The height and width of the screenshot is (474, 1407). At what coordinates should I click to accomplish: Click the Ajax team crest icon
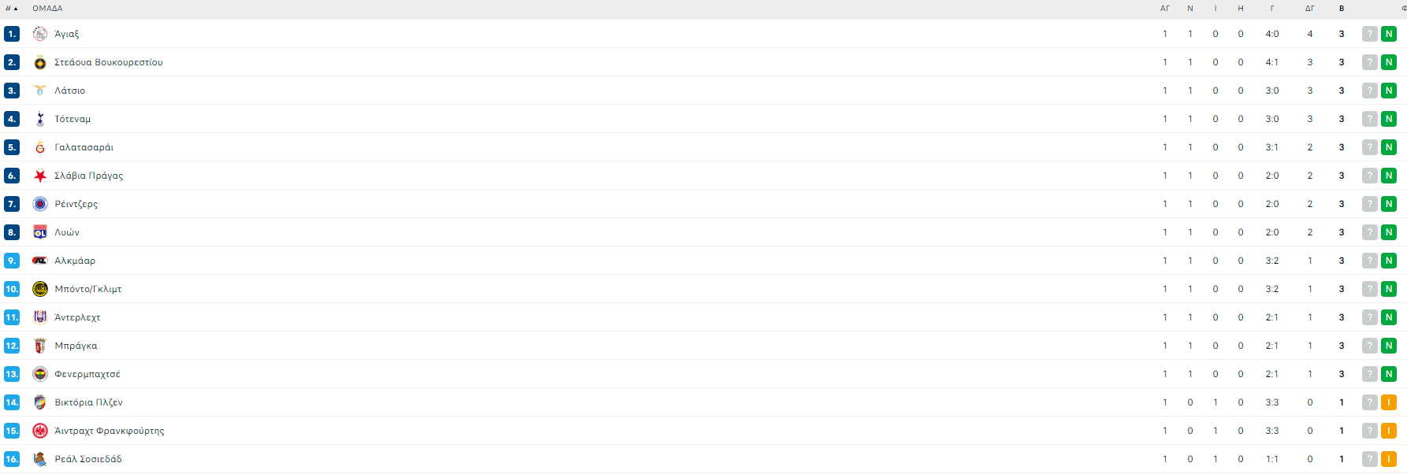tap(40, 34)
